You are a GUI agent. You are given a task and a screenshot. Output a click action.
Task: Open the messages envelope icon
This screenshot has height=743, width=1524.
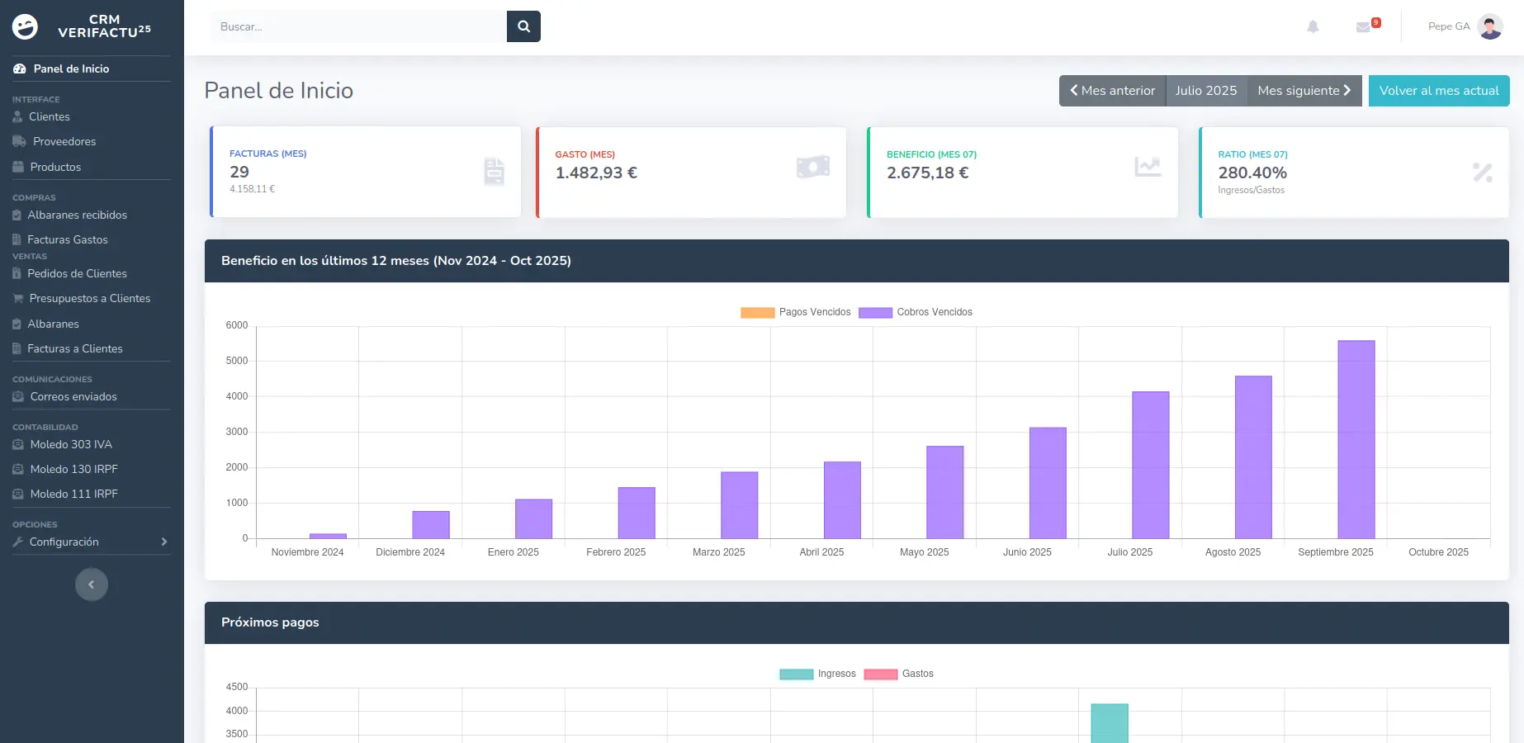[x=1363, y=27]
